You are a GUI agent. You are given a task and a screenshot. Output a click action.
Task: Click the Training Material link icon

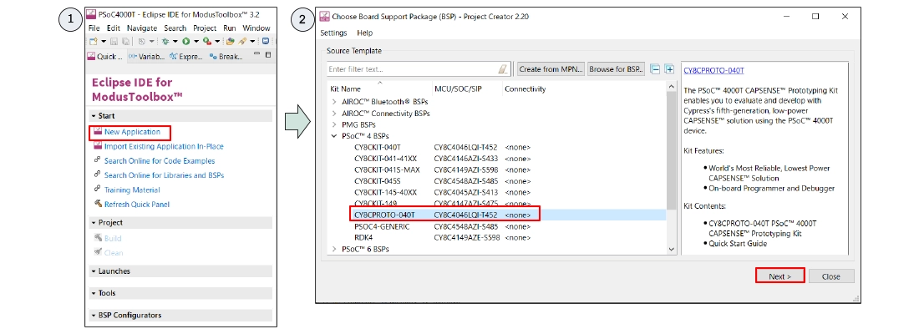[x=98, y=190]
